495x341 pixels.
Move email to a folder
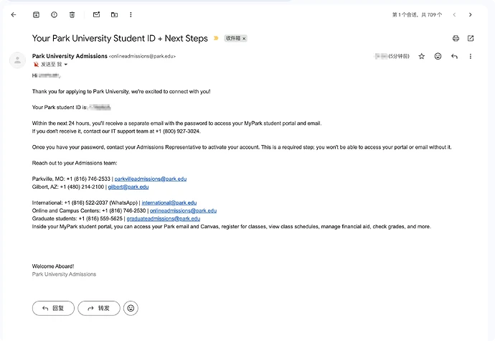(114, 14)
